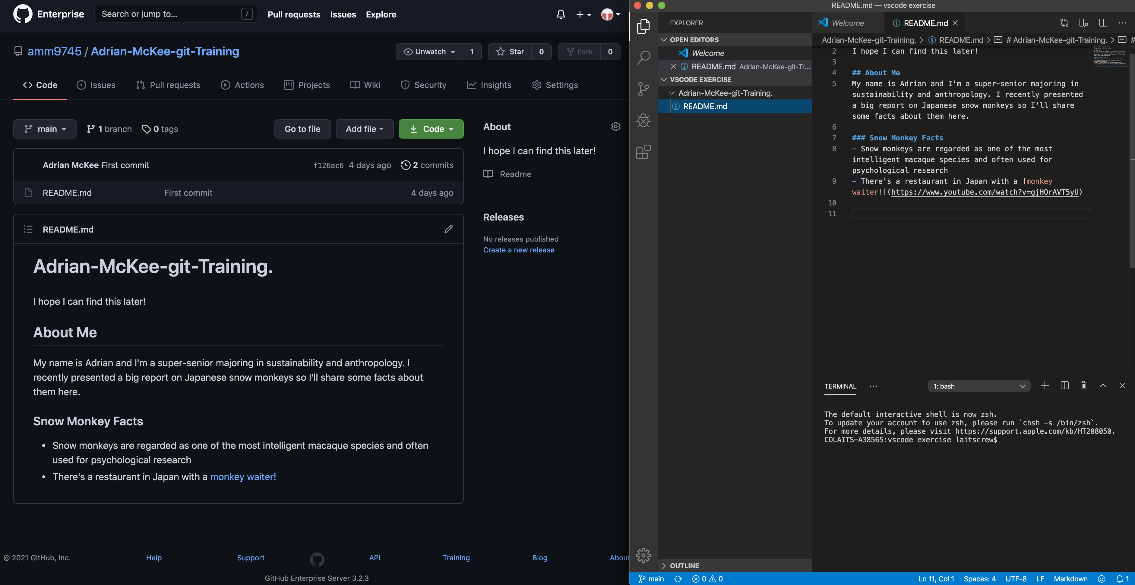Open the feedback smiley in status bar
This screenshot has height=585, width=1135.
point(1102,579)
